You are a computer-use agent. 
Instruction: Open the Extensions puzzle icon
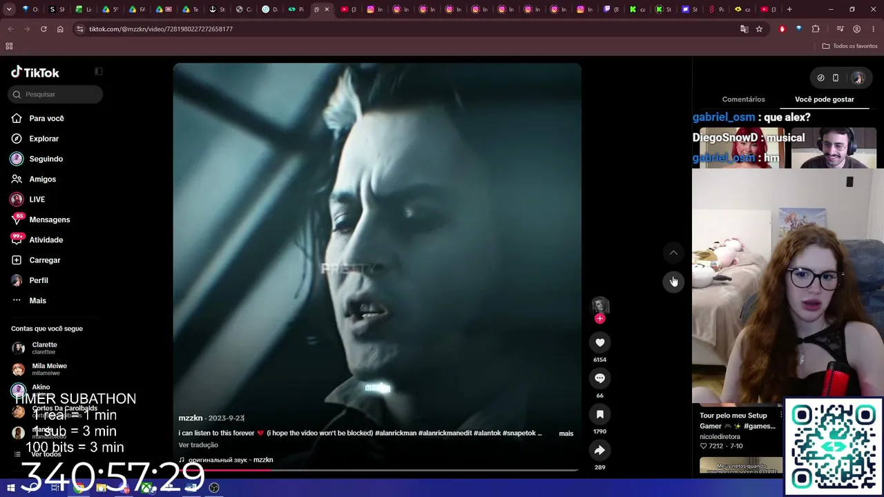point(816,29)
